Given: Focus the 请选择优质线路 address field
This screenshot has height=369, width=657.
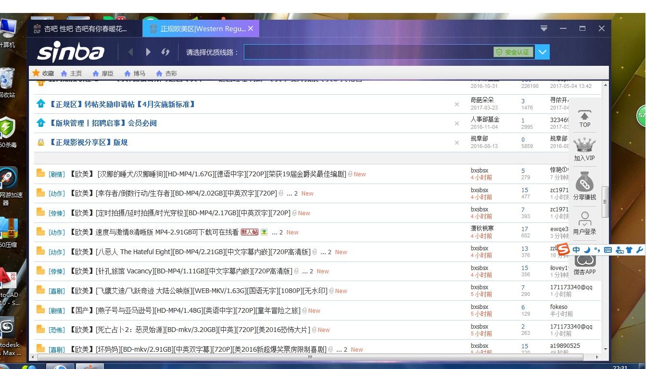Looking at the screenshot, I should [369, 52].
